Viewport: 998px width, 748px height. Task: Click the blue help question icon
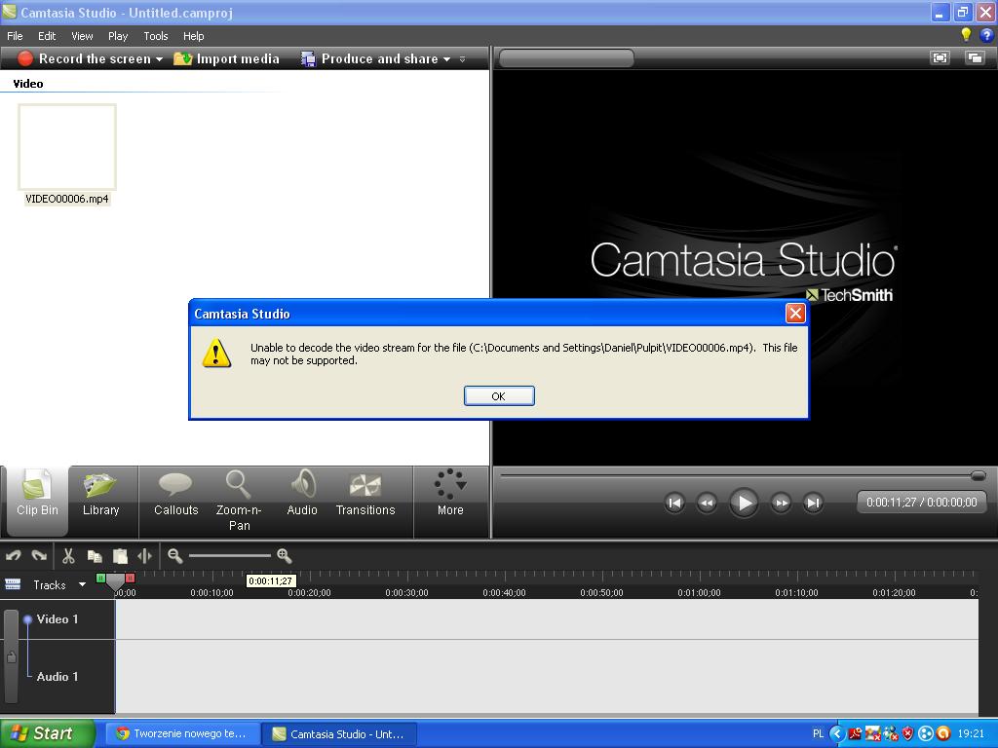click(986, 36)
